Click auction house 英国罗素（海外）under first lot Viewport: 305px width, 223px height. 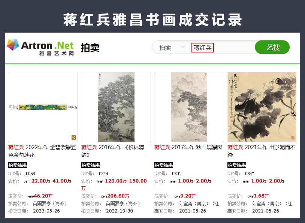[x=50, y=204]
